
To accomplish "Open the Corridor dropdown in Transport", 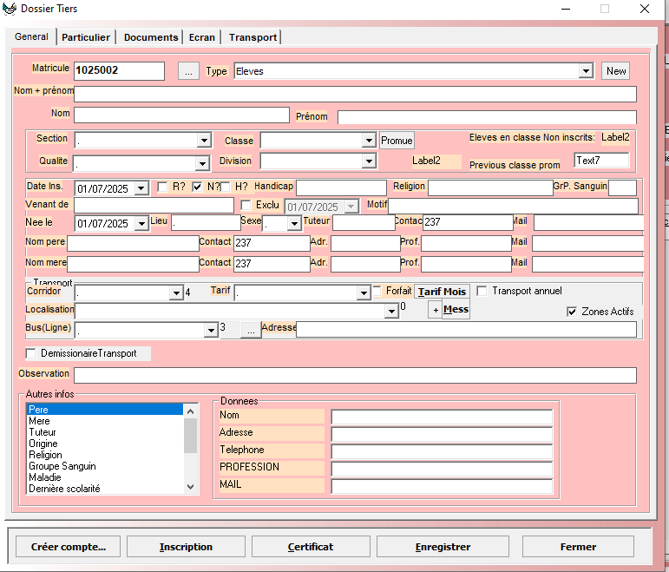I will click(x=176, y=293).
